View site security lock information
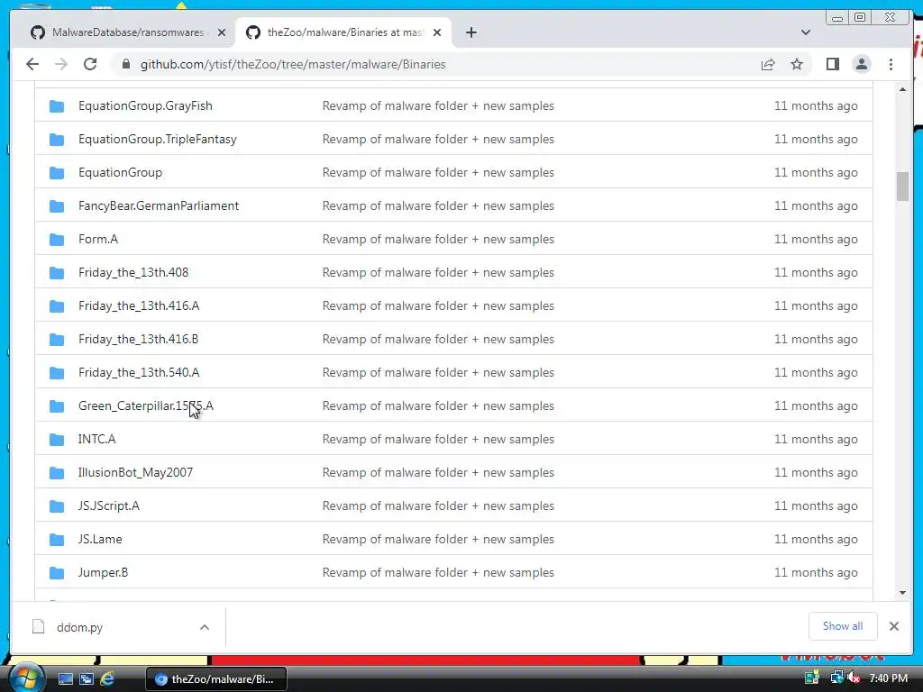The height and width of the screenshot is (692, 923). click(125, 64)
